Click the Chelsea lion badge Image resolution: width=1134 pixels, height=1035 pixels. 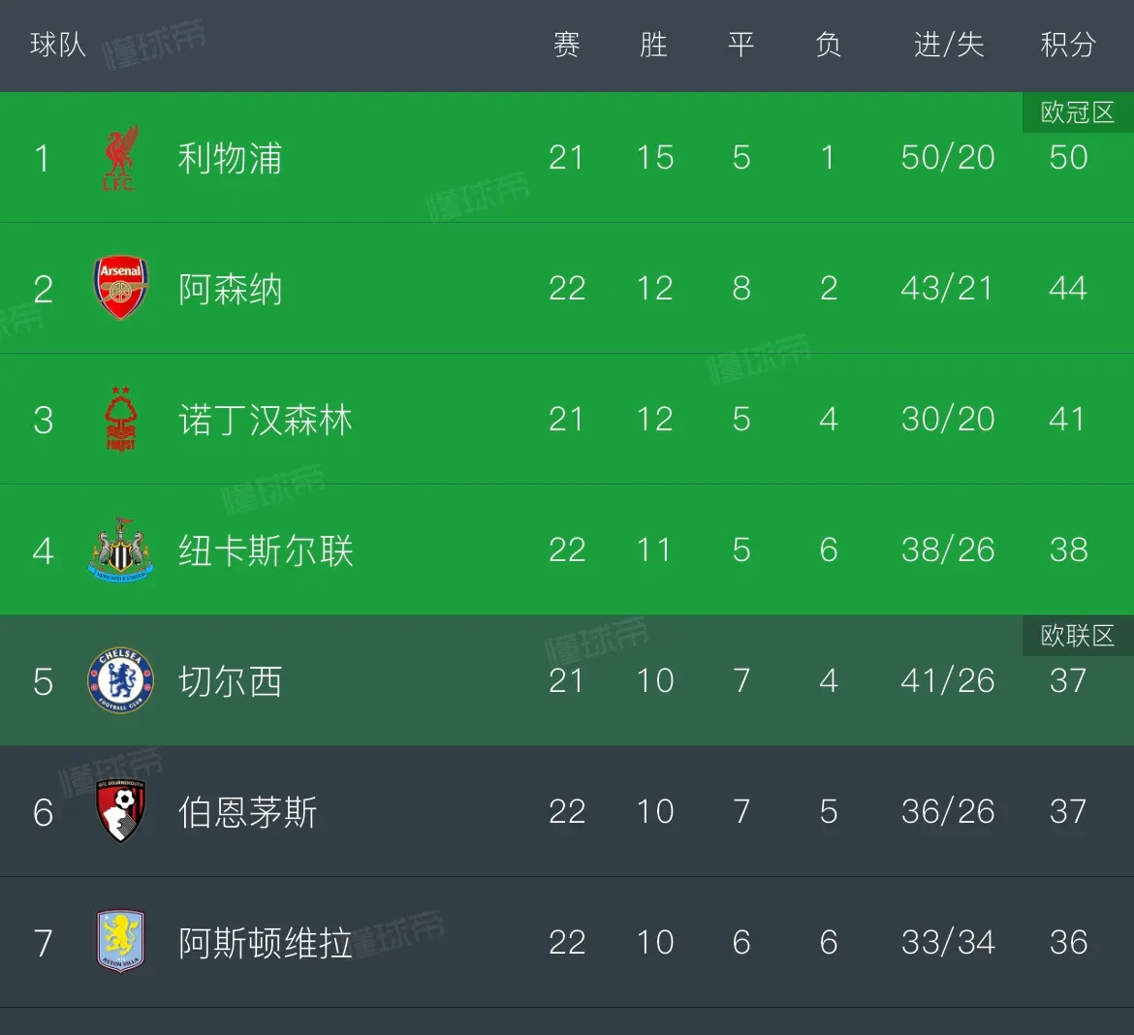point(120,681)
